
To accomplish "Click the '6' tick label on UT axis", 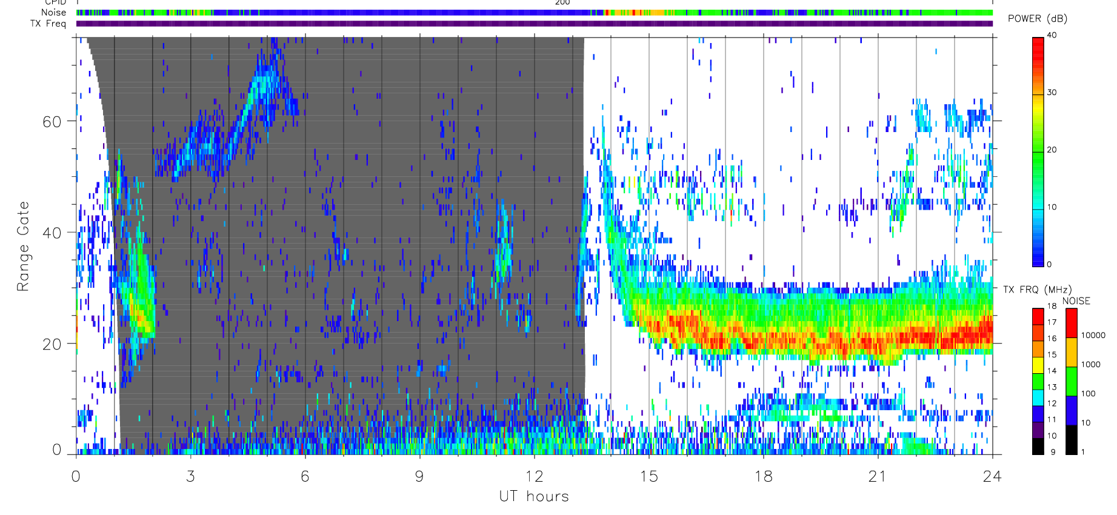I will pyautogui.click(x=305, y=477).
